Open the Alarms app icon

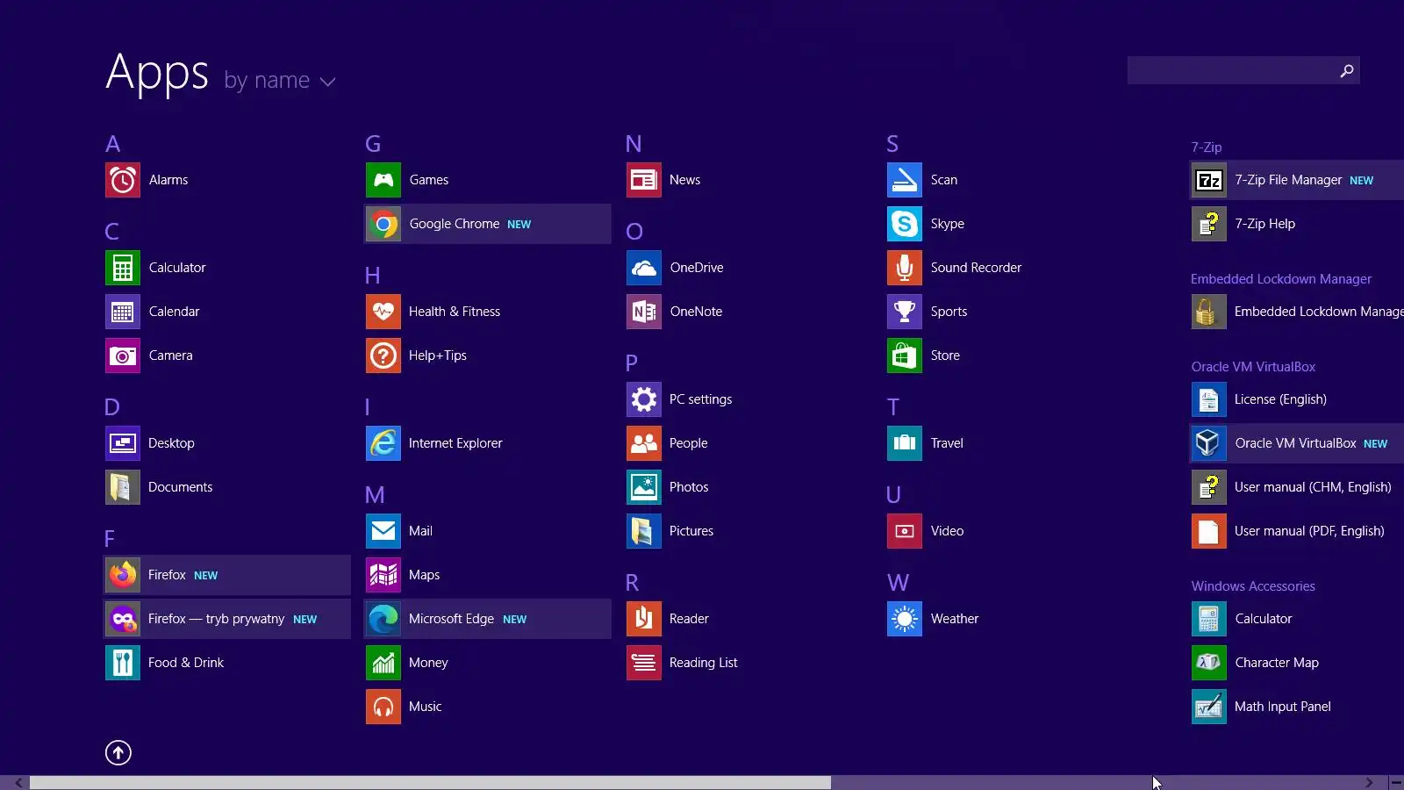pos(123,180)
